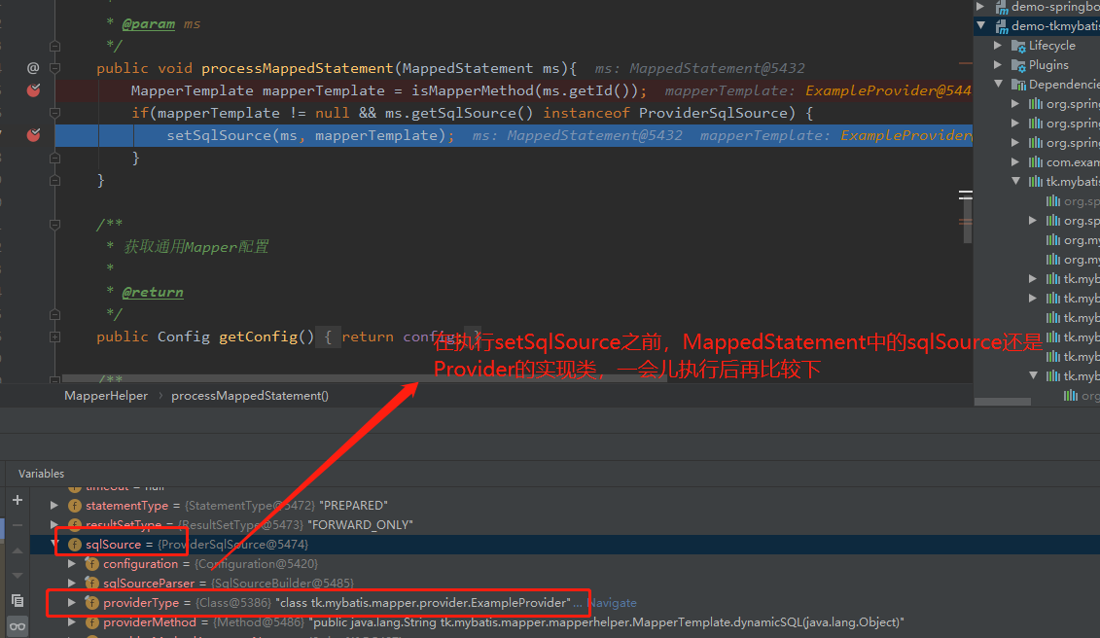Click the "FORWARD_ONLY" value in Variables
Image resolution: width=1100 pixels, height=638 pixels.
360,525
